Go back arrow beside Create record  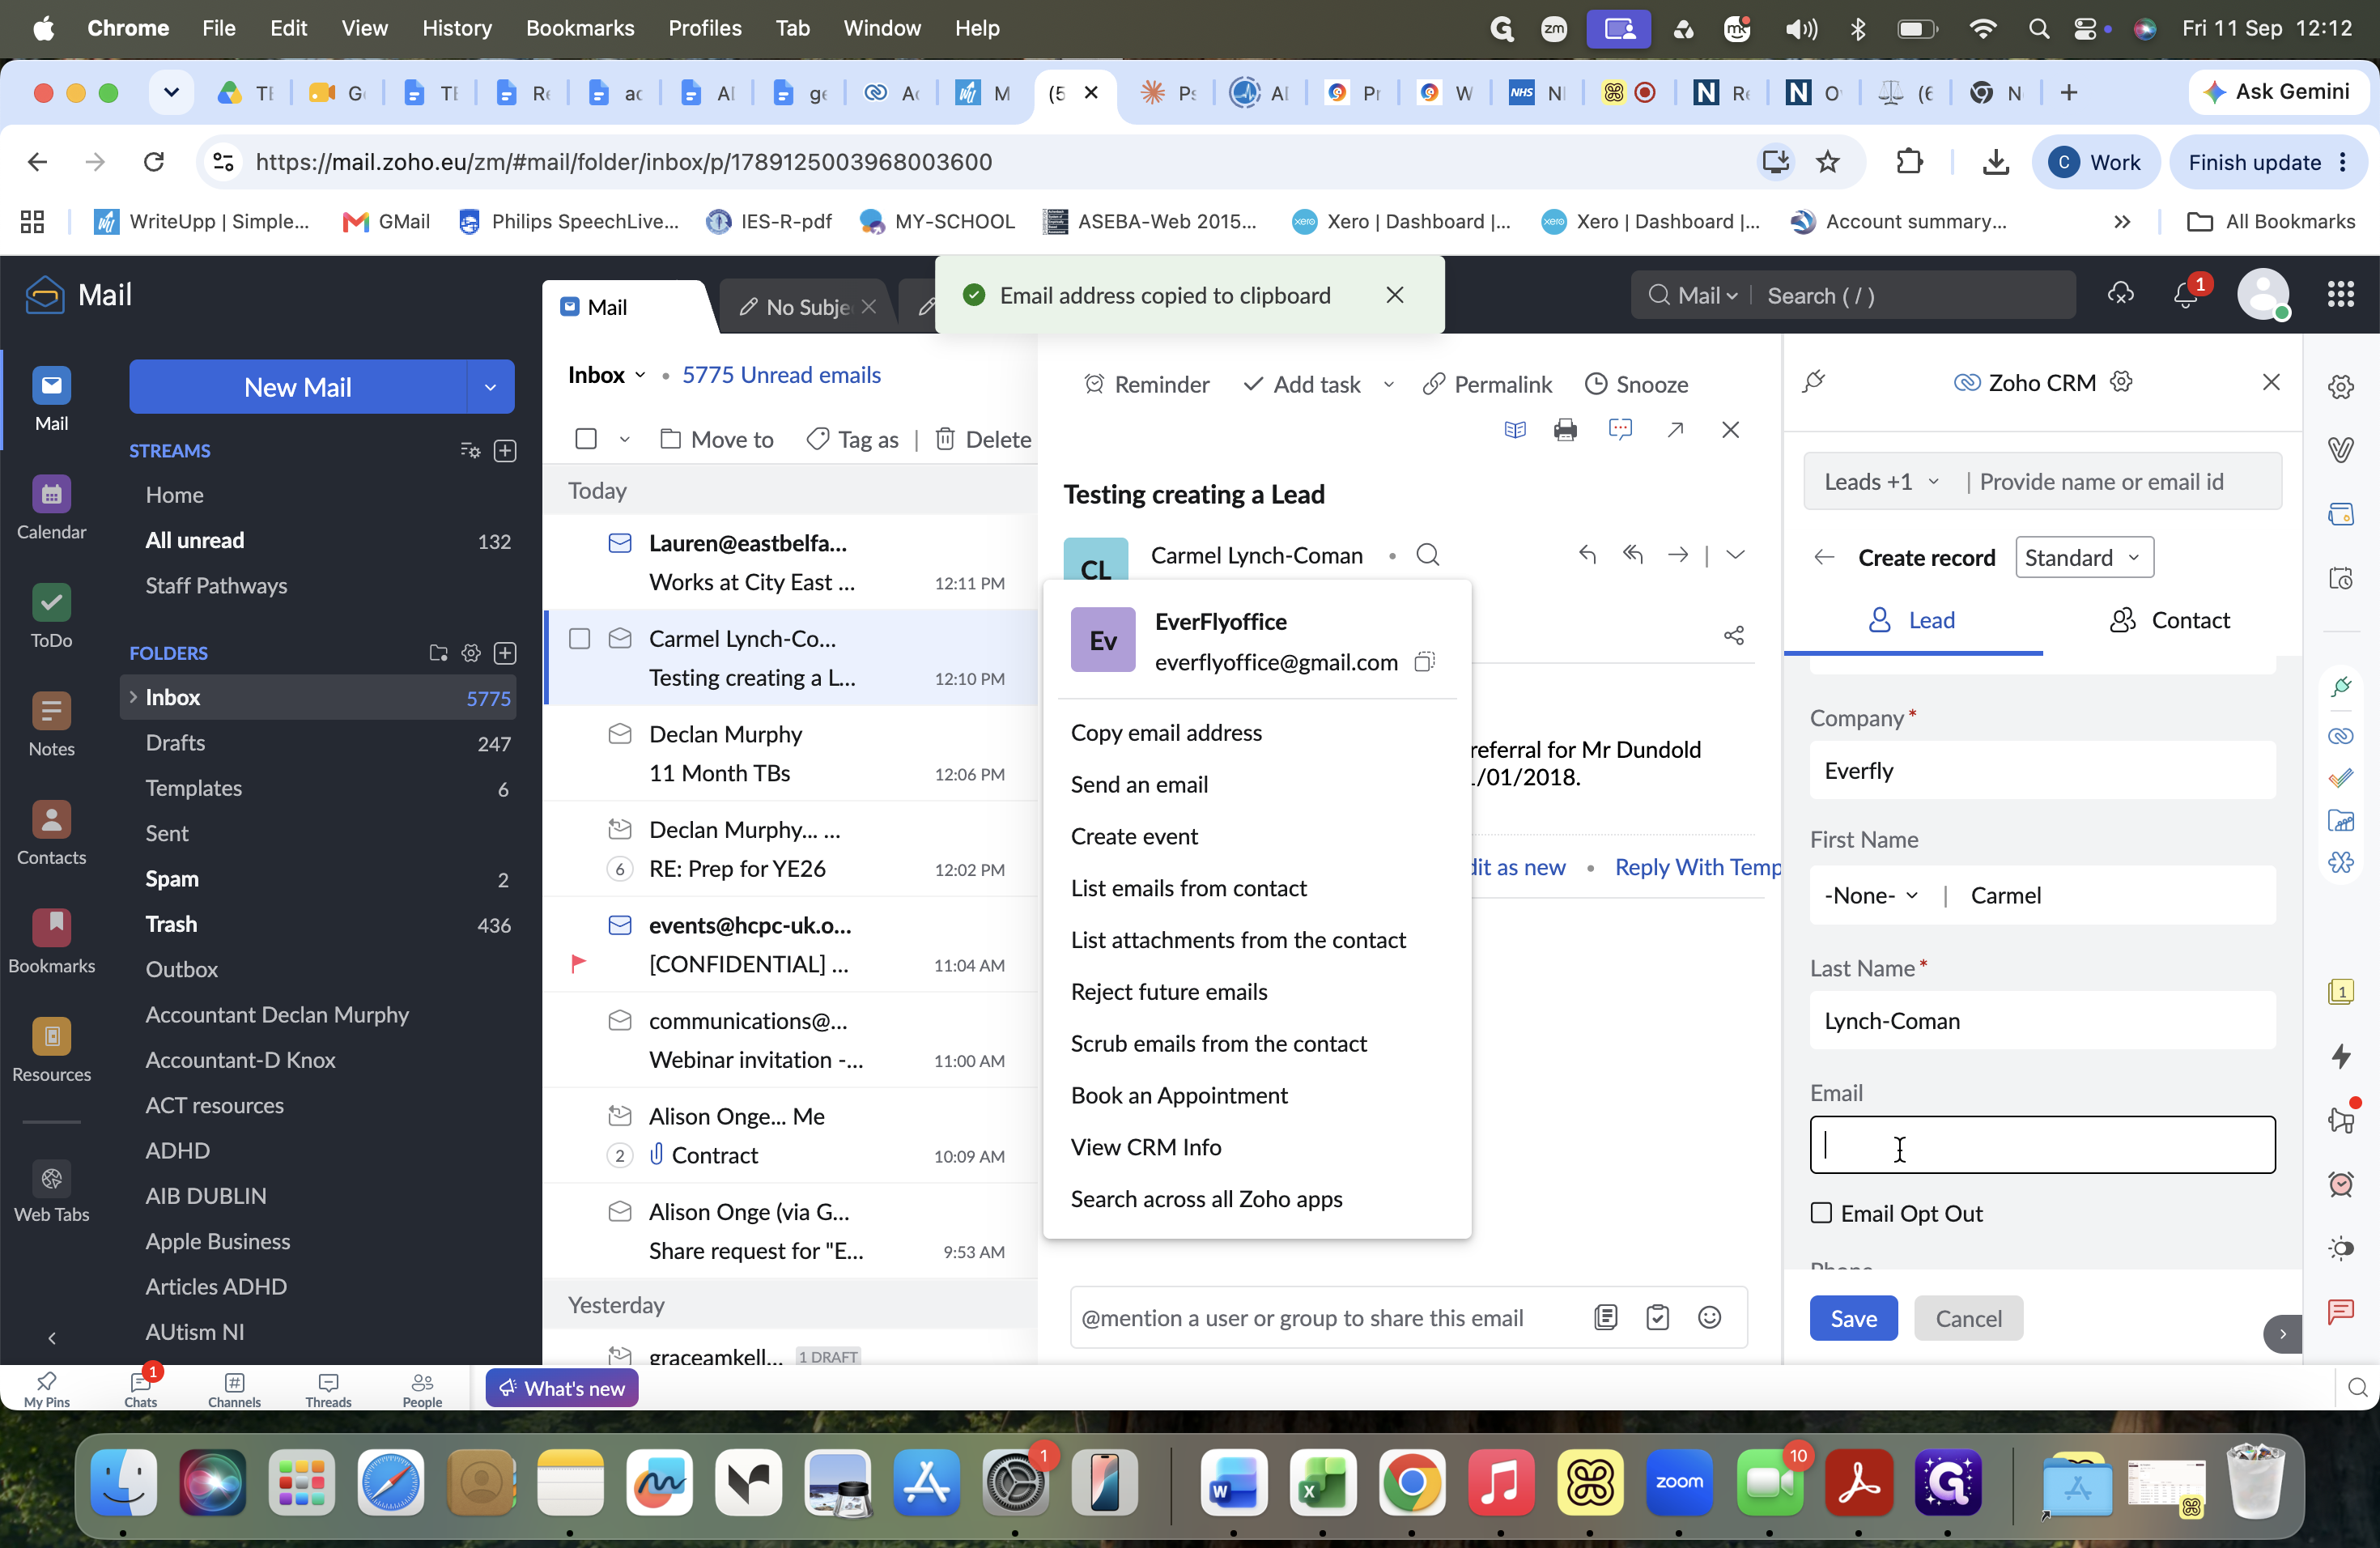(x=1824, y=558)
